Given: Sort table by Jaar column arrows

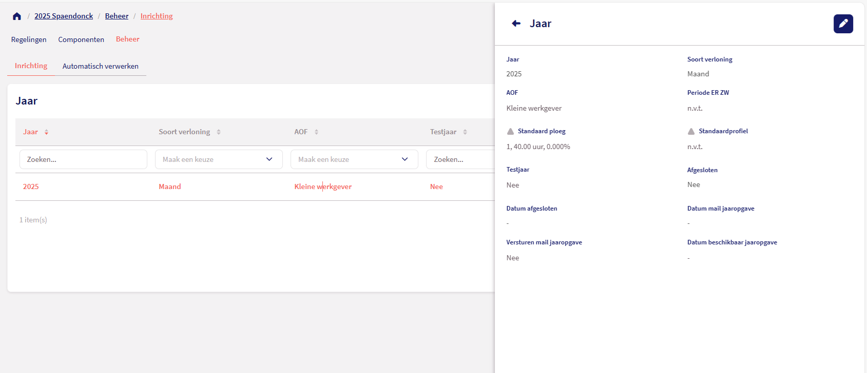Looking at the screenshot, I should pos(46,132).
